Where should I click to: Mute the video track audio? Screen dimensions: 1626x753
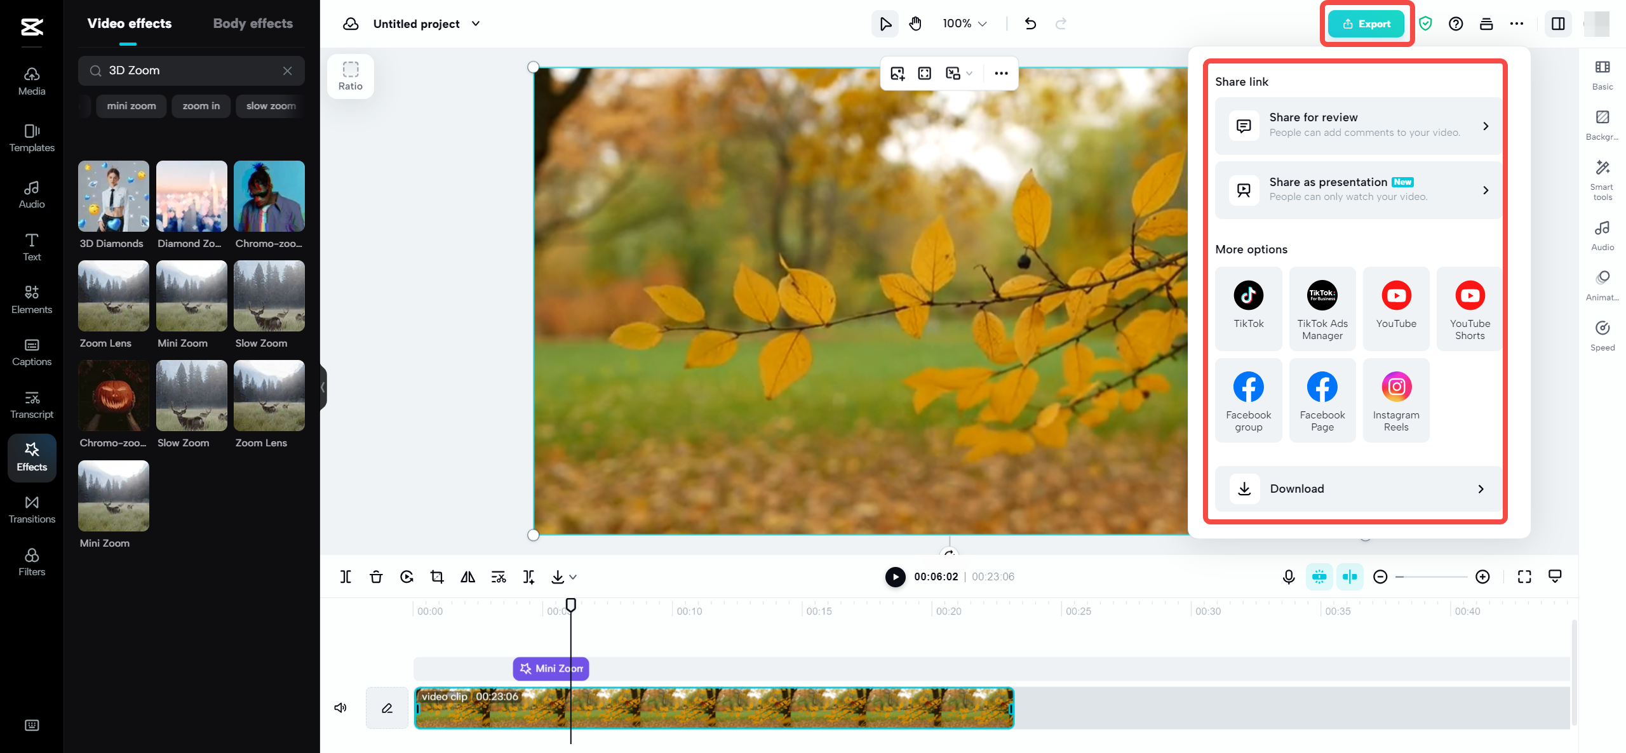tap(340, 707)
